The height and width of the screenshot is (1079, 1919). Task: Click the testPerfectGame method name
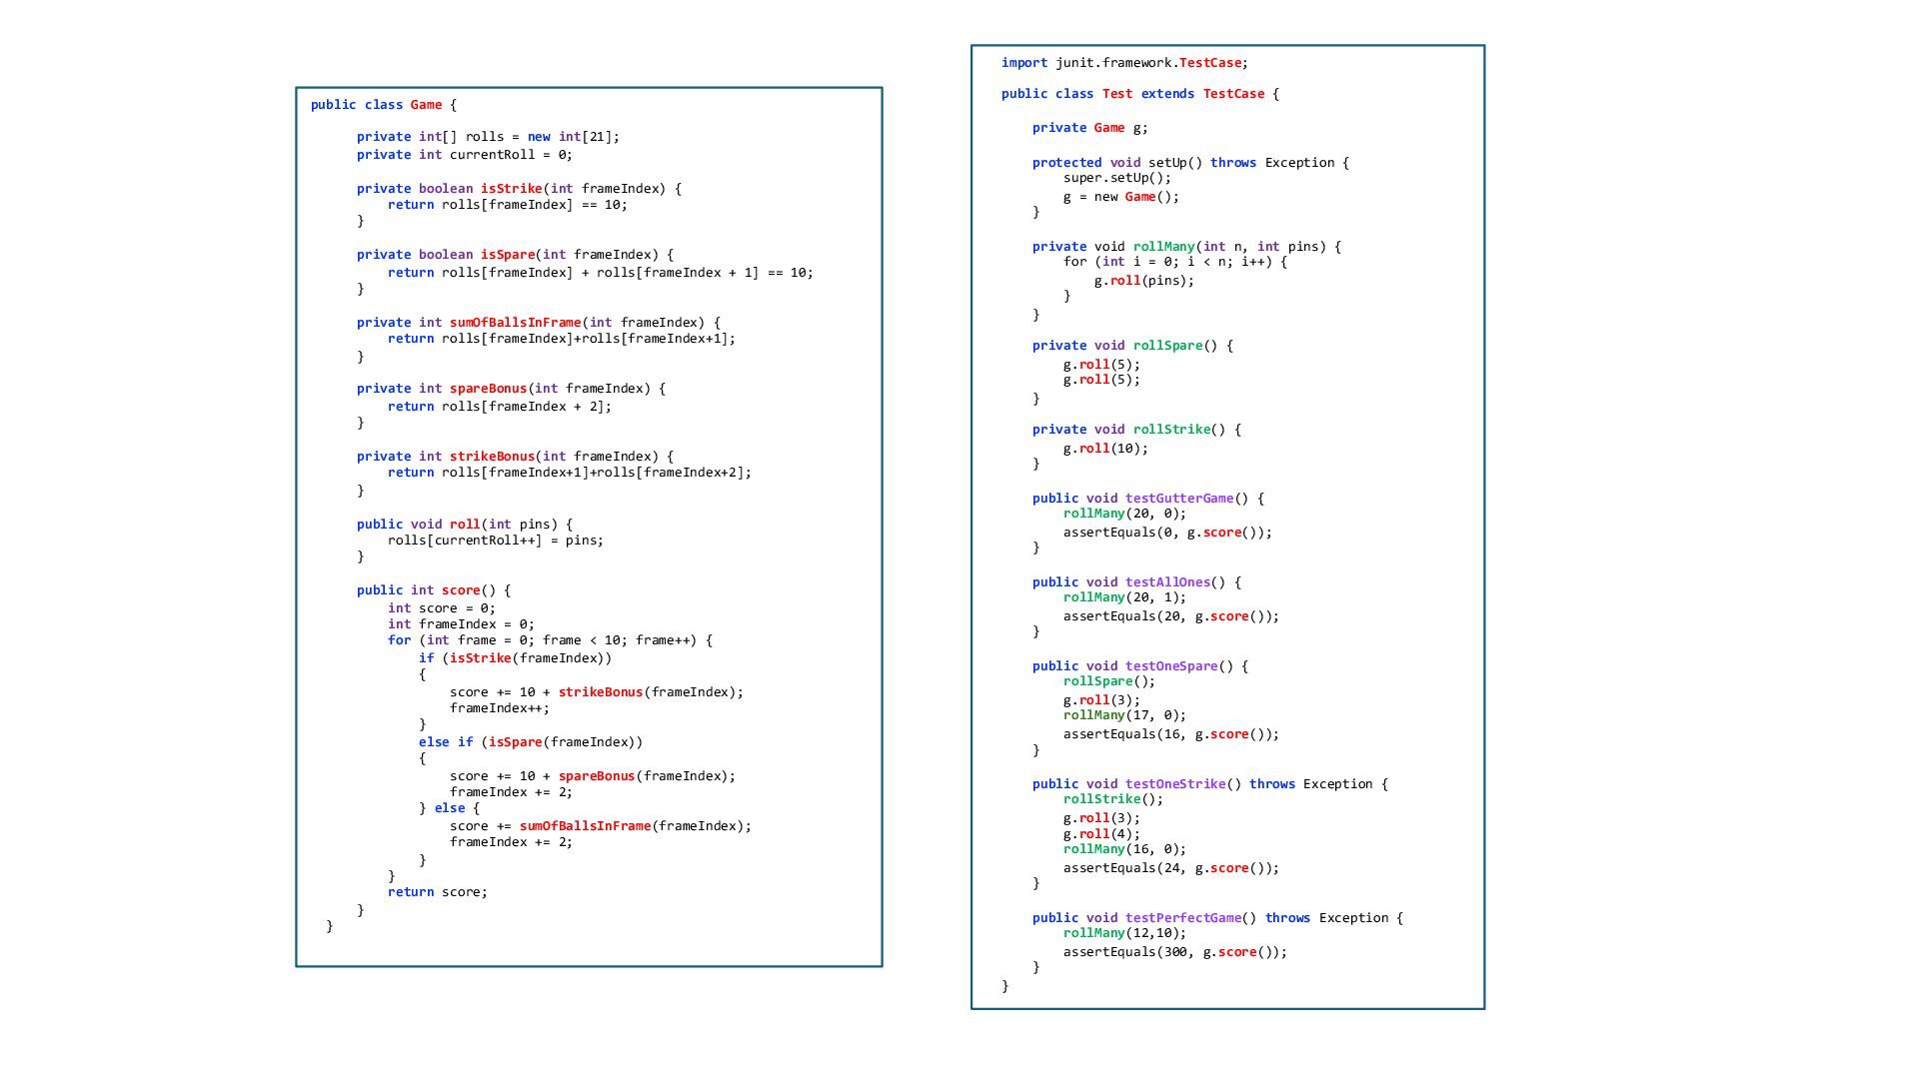click(x=1183, y=918)
